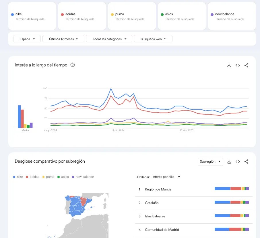
Task: Open the Subregión dropdown
Action: point(210,162)
